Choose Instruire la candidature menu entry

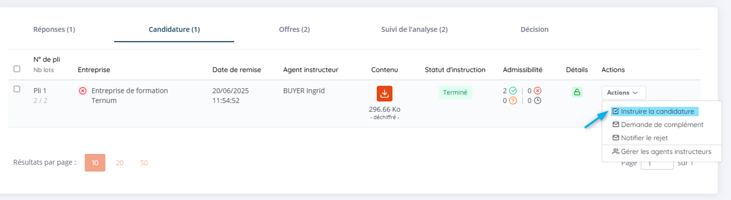pos(657,111)
